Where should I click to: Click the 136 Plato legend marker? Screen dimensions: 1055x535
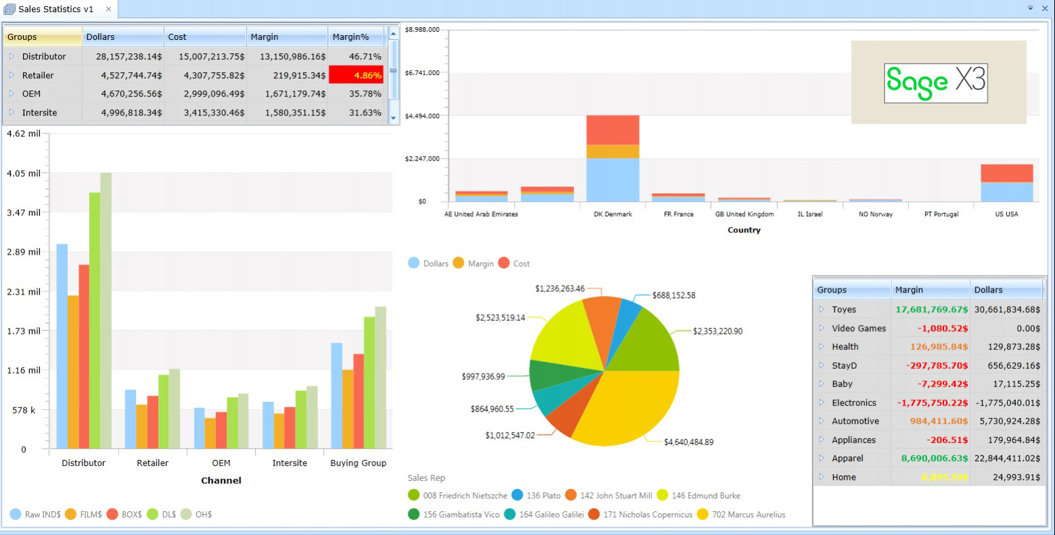pyautogui.click(x=517, y=496)
